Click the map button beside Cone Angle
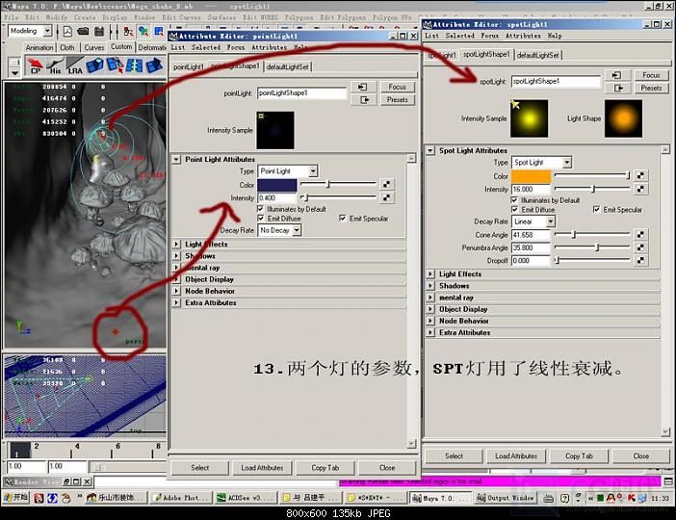This screenshot has height=520, width=676. (x=641, y=234)
